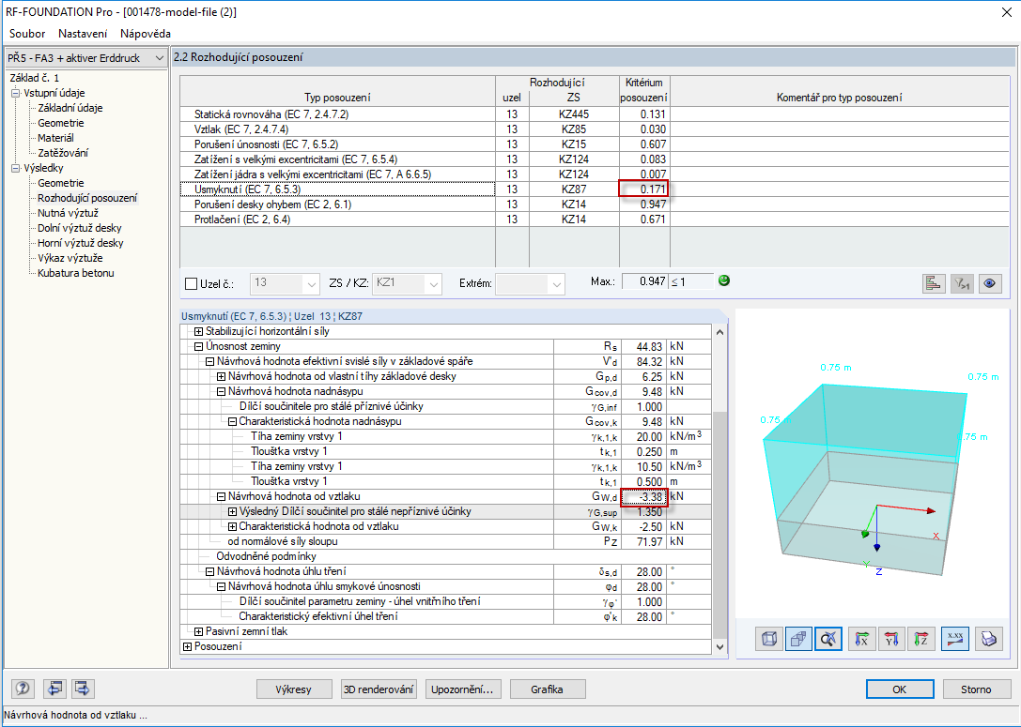Select Zatěžování in the tree
This screenshot has height=727, width=1021.
(63, 153)
